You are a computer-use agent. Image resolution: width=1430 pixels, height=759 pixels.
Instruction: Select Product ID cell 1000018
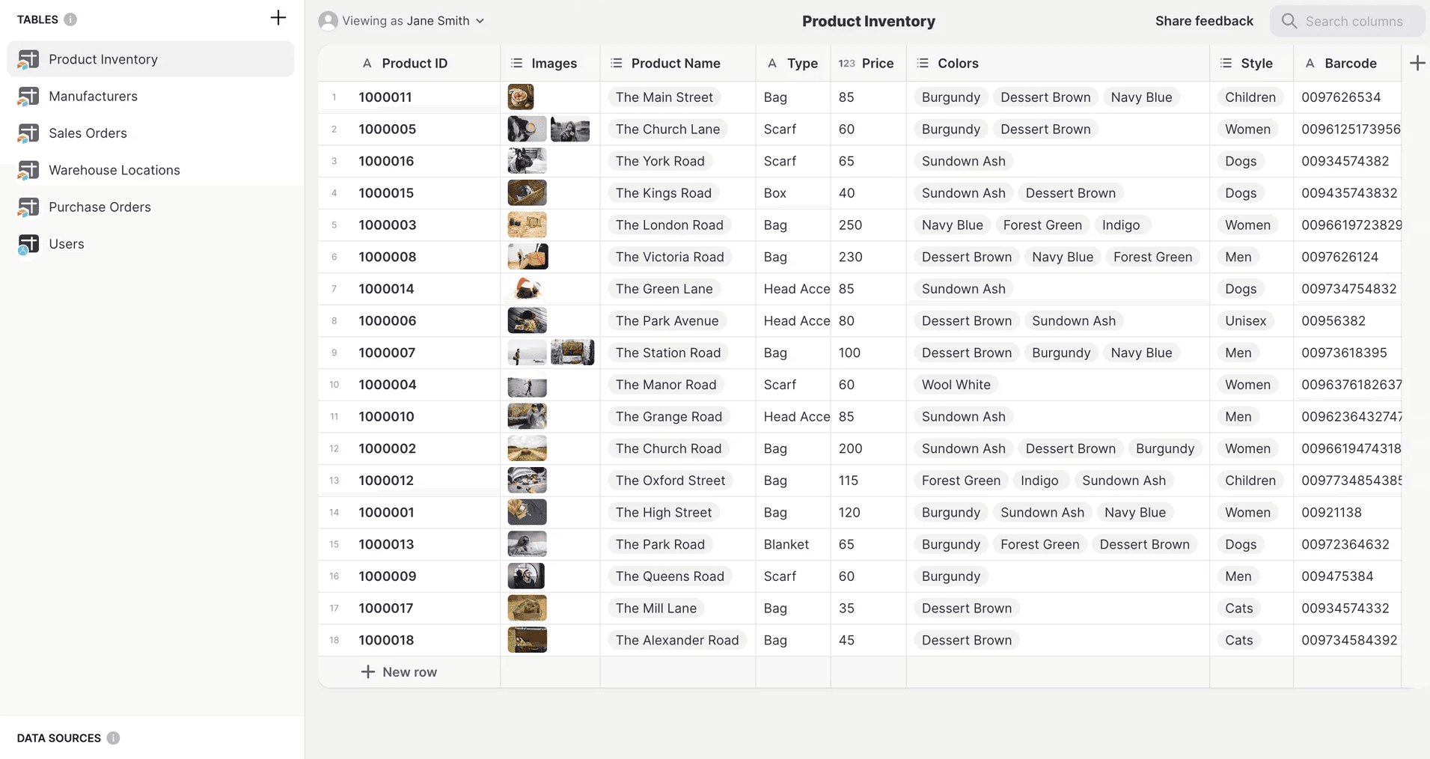click(386, 640)
